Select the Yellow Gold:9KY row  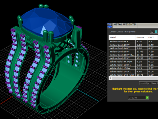click(133, 42)
